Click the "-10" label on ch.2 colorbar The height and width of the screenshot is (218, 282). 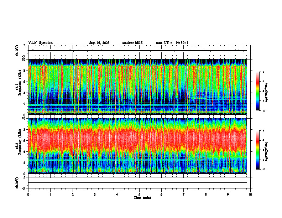(x=263, y=170)
